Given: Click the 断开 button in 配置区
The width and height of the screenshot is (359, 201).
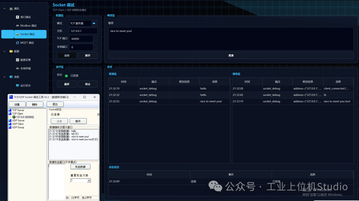Looking at the screenshot, I should point(88,56).
